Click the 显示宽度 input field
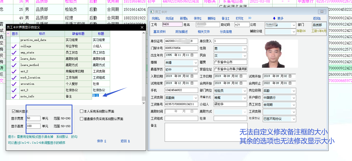The image size is (352, 161). [33, 118]
